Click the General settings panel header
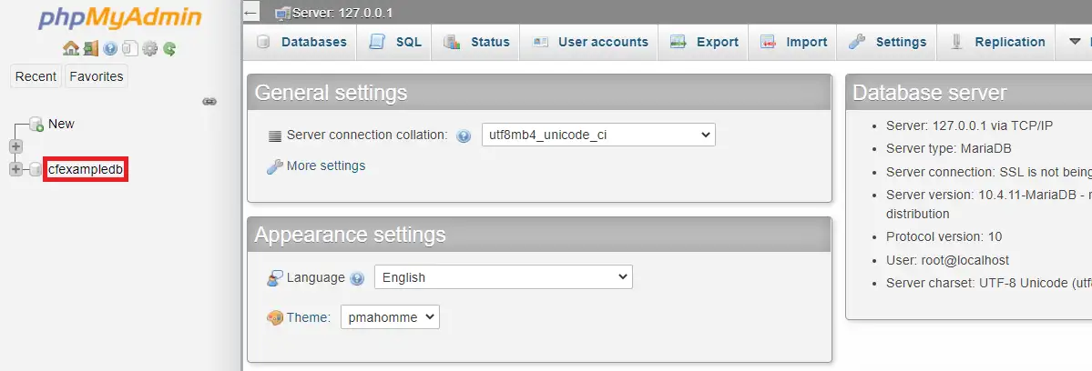Viewport: 1092px width, 371px height. [540, 93]
